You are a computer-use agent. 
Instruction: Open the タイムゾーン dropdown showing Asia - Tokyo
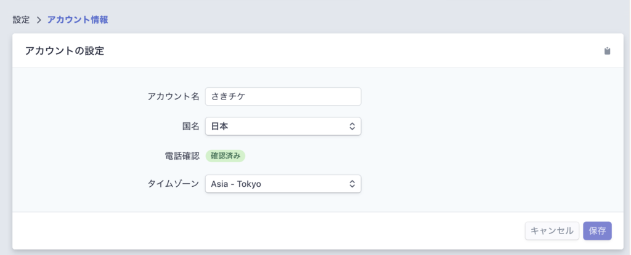283,184
